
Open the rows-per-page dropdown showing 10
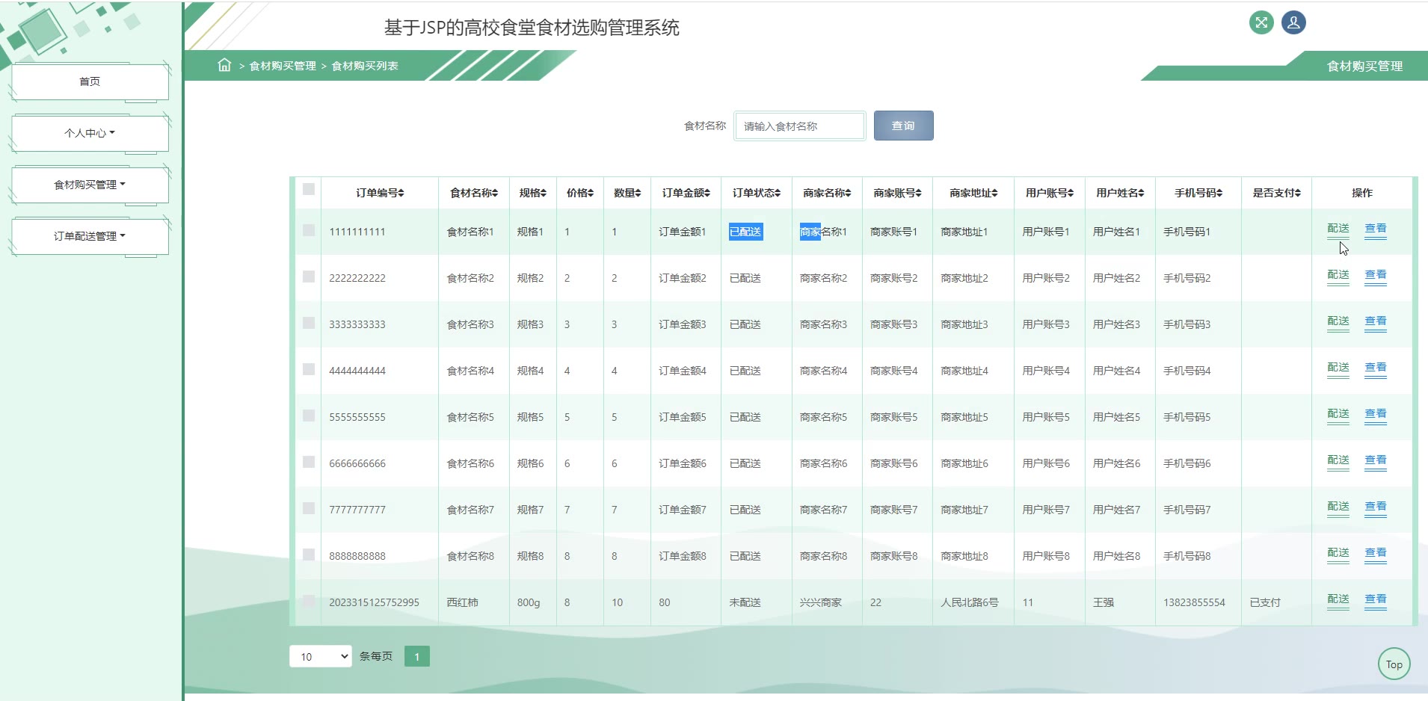point(320,656)
